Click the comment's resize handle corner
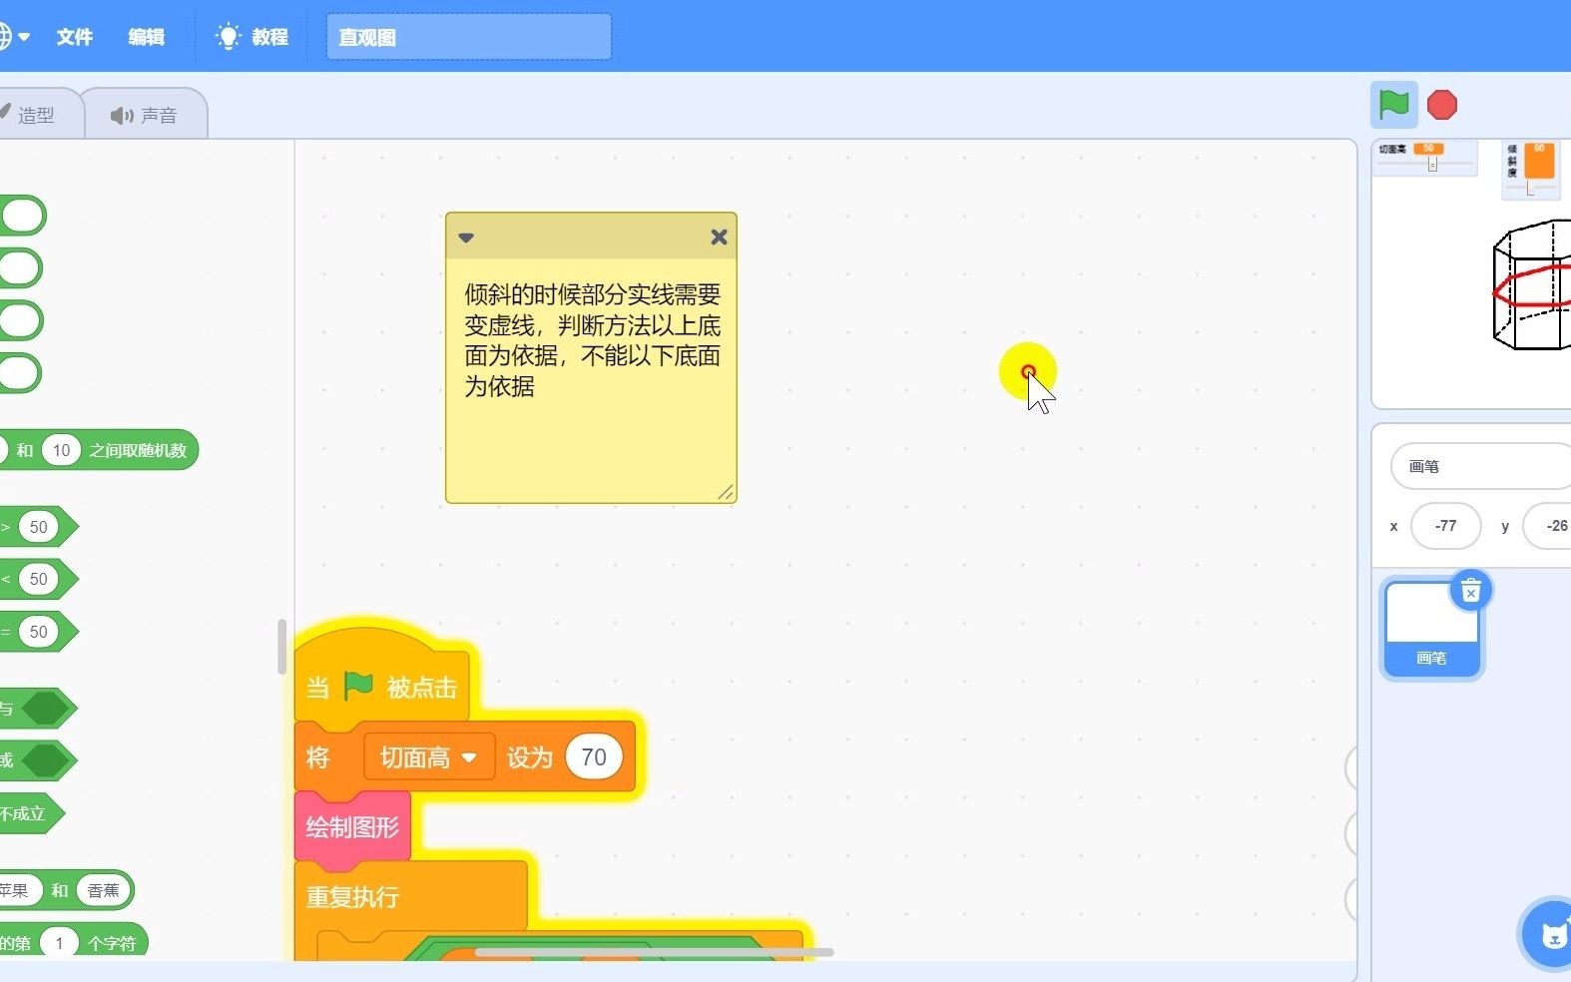The image size is (1571, 982). pyautogui.click(x=726, y=492)
